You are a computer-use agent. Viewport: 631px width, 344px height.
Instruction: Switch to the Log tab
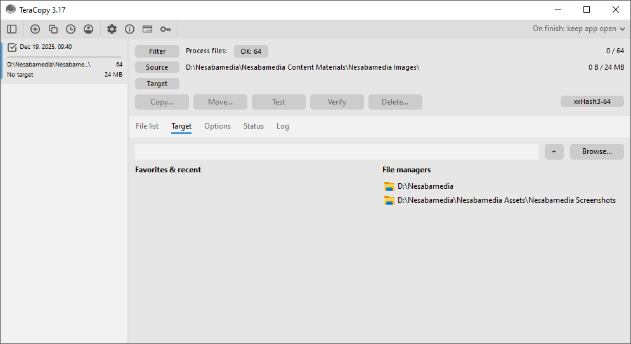(282, 126)
